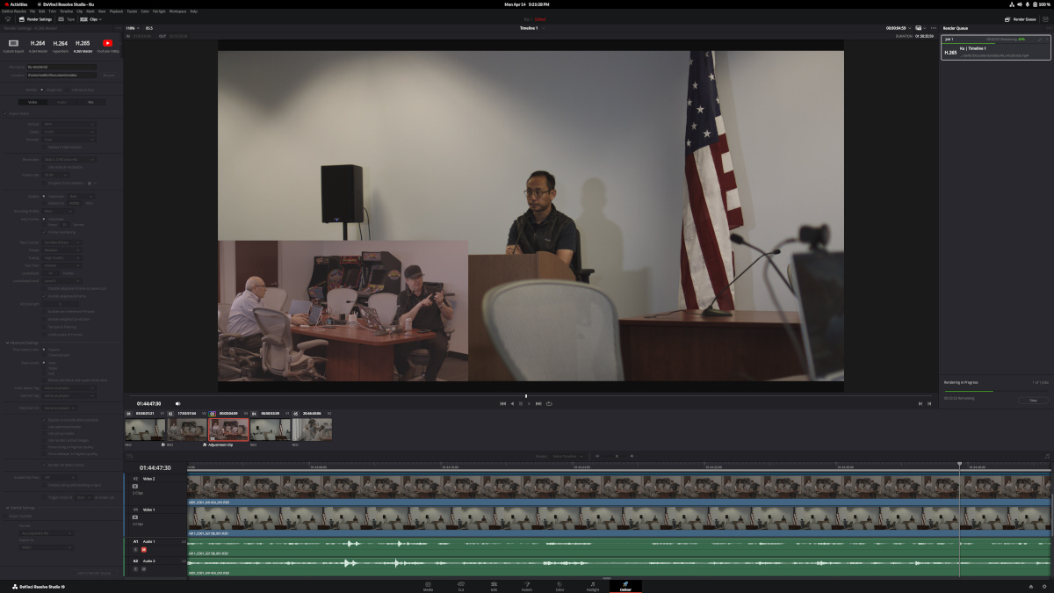
Task: Select the Adjustment Clip thumbnail 03
Action: pyautogui.click(x=228, y=430)
